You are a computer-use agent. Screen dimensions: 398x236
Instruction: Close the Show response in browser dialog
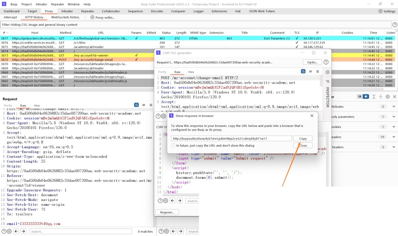303,146
